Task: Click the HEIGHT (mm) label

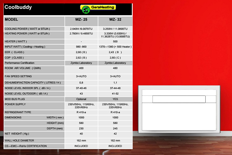Action: 55,123
